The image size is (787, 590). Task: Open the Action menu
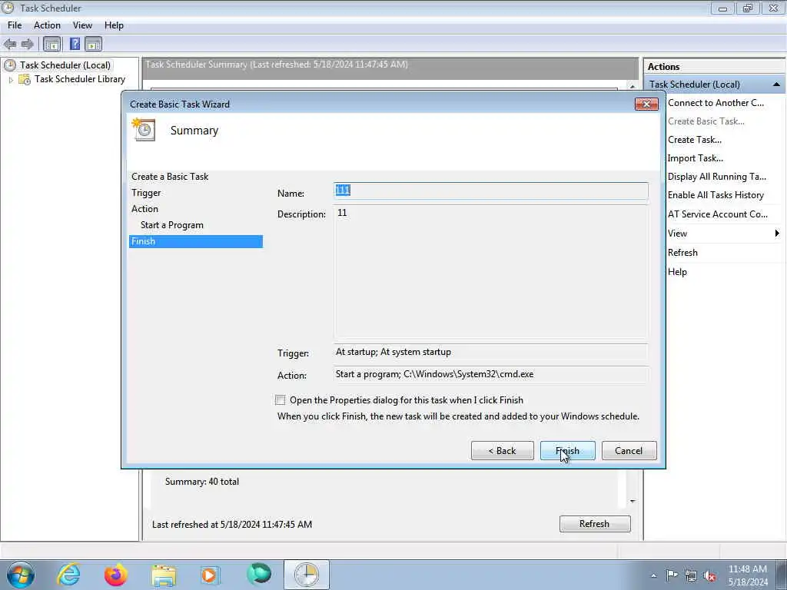click(47, 25)
